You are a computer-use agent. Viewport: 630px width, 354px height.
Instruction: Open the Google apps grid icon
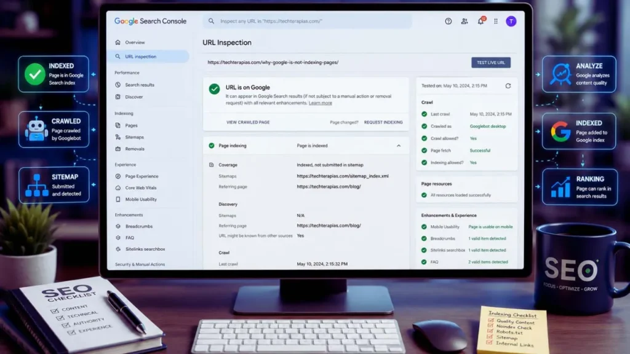(x=496, y=22)
